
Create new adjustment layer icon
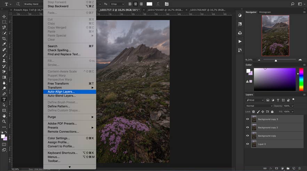tap(282, 168)
